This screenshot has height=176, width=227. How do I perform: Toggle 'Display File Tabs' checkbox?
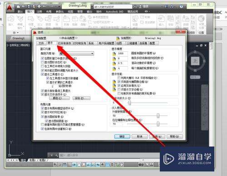pos(42,94)
